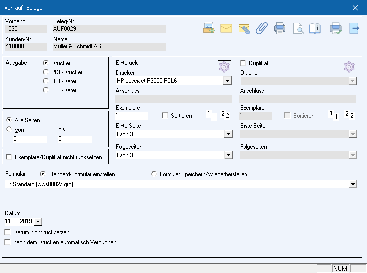Click the printer with checkmark icon
This screenshot has height=273, width=367.
(336, 28)
